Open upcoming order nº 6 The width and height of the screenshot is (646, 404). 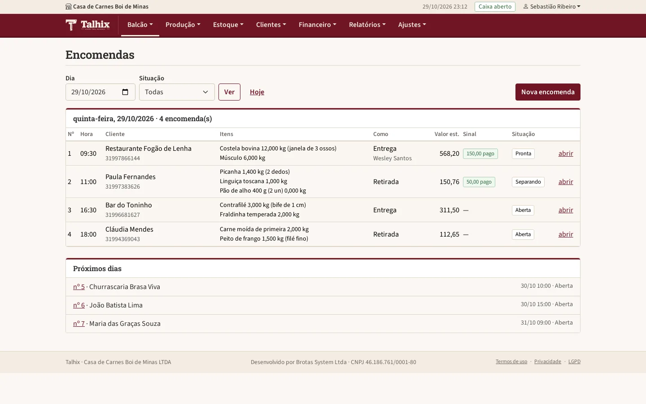click(79, 305)
